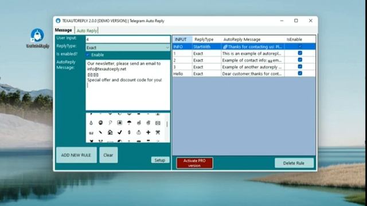The height and width of the screenshot is (206, 367).
Task: Click Activate PRO version button
Action: 194,163
